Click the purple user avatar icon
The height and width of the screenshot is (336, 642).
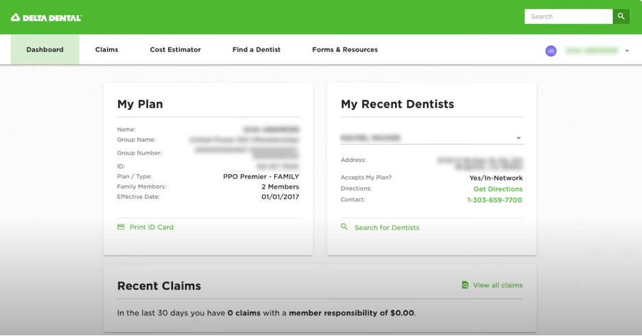(x=551, y=51)
